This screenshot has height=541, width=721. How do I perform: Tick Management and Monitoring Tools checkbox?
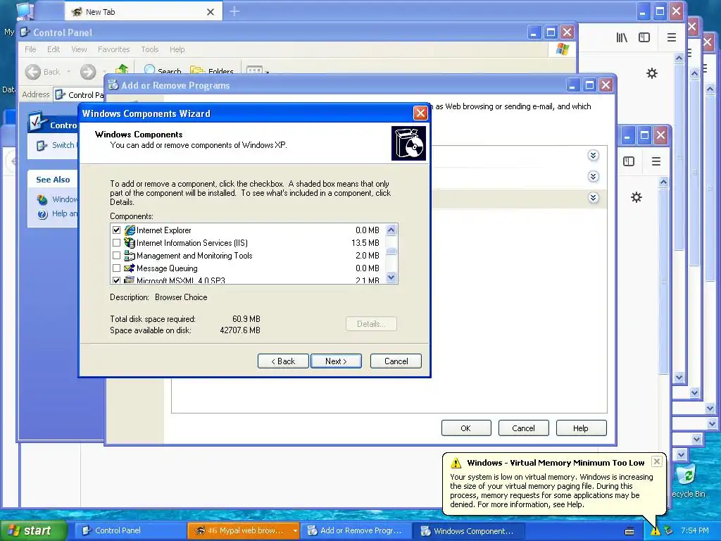[x=116, y=255]
